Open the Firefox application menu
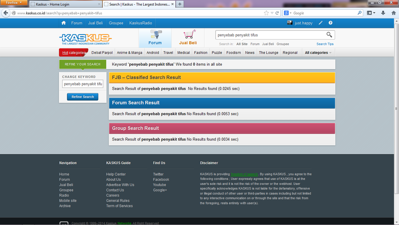399x225 pixels. [14, 2]
